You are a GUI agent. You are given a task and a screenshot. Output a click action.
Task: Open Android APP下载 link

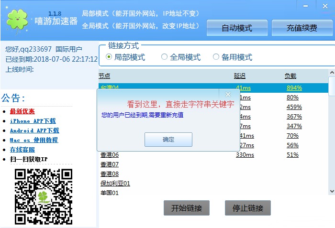tap(34, 130)
